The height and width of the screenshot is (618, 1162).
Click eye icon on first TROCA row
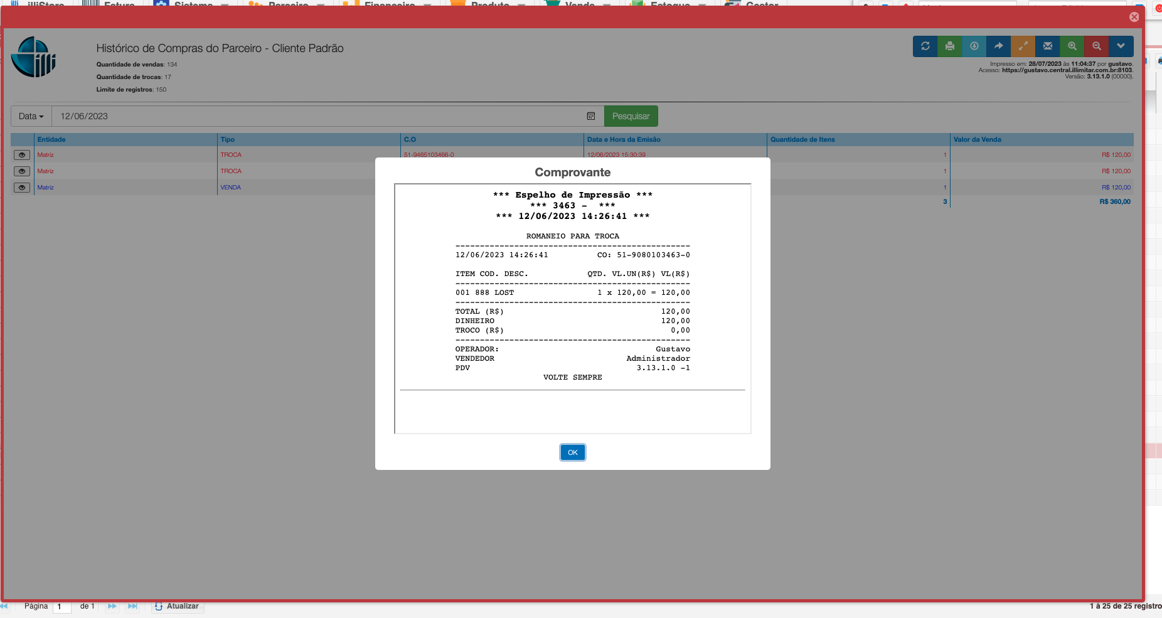(x=22, y=155)
